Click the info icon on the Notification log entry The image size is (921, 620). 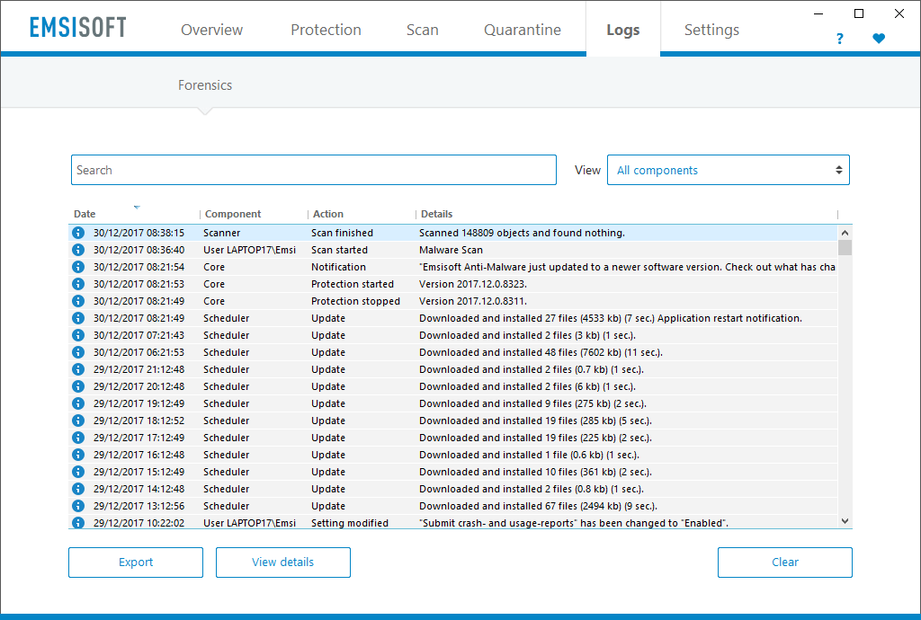click(x=78, y=266)
